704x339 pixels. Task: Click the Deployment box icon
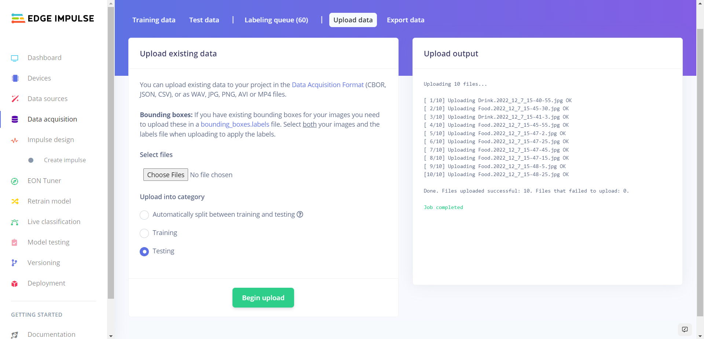(15, 284)
